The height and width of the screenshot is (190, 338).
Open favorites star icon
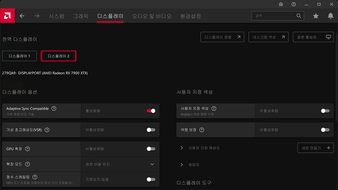[x=316, y=16]
